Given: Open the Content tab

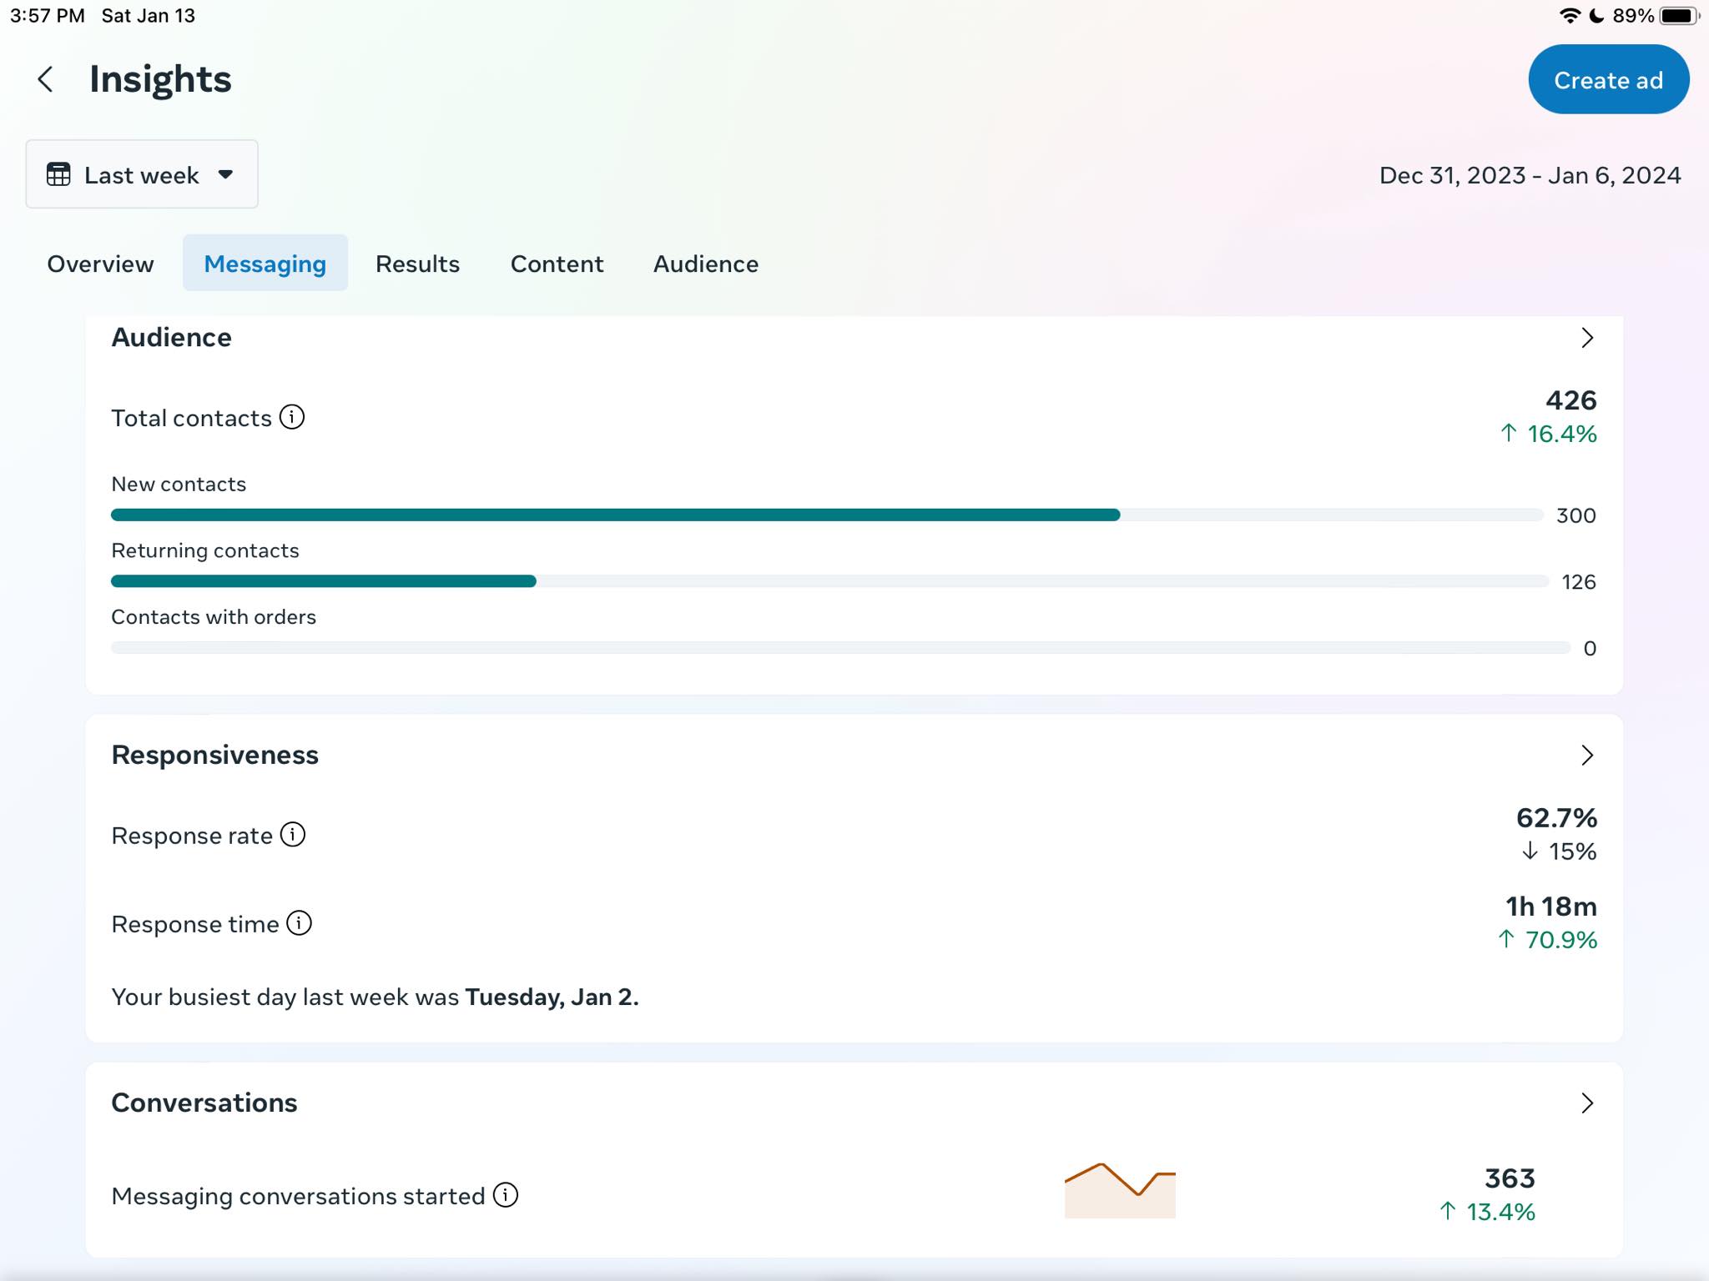Looking at the screenshot, I should tap(557, 264).
